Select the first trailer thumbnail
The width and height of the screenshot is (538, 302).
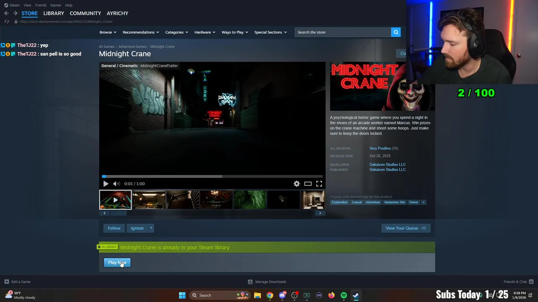coord(115,200)
